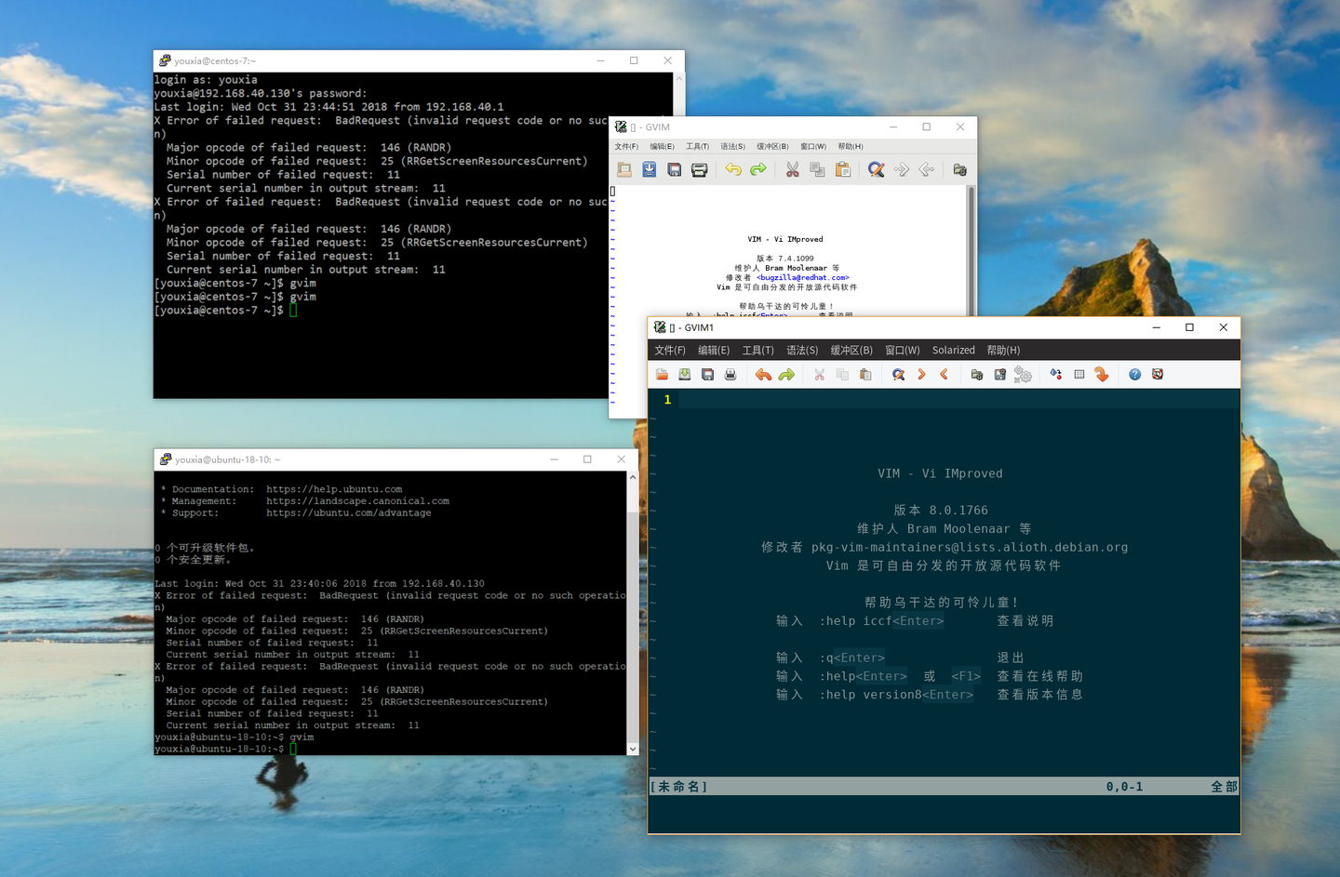The height and width of the screenshot is (877, 1340).
Task: Open Find and Replace via the magnifier icon
Action: point(900,374)
